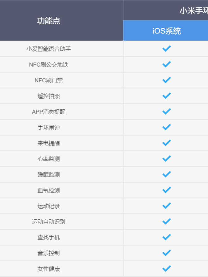This screenshot has width=208, height=277.
Task: Click the checkmark next to 心率监测
Action: point(166,159)
